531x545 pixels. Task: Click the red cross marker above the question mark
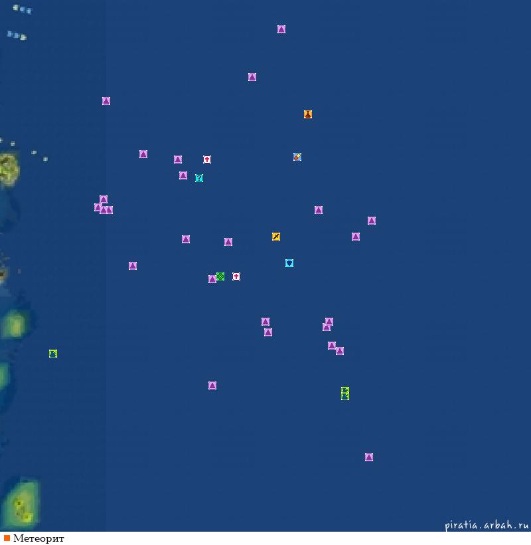pos(207,160)
